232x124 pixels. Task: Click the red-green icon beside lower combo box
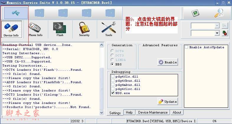pyautogui.click(x=225, y=33)
